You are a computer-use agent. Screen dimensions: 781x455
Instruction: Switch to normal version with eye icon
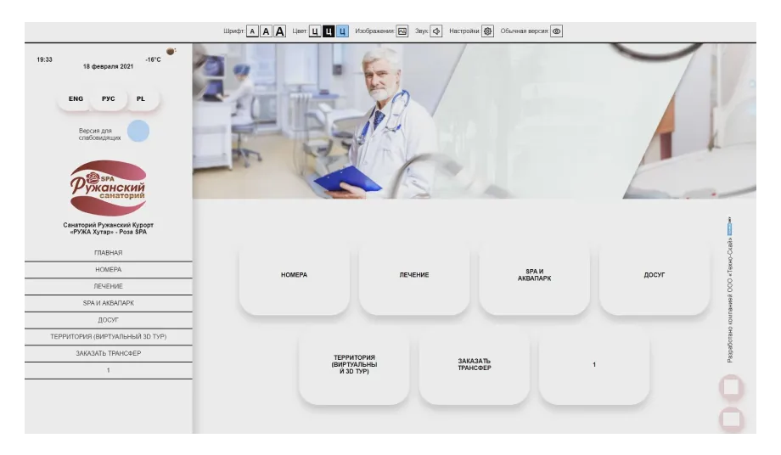(556, 31)
